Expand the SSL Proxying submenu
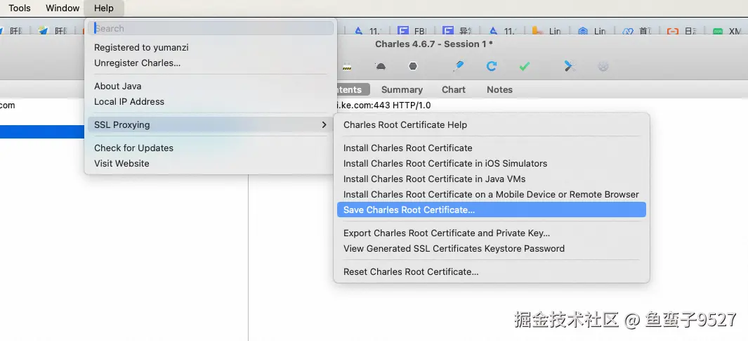This screenshot has width=748, height=341. click(211, 124)
